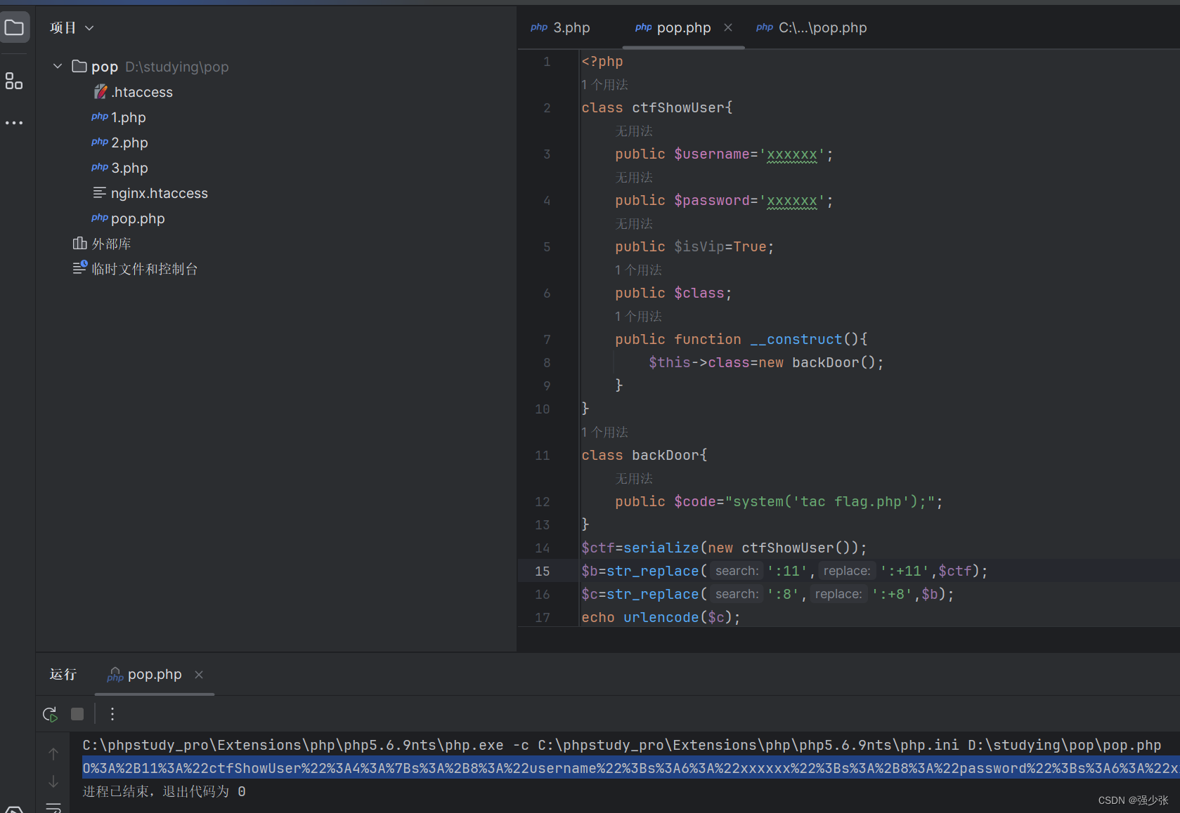Viewport: 1180px width, 813px height.
Task: Click echo urlencode line 17
Action: point(661,618)
